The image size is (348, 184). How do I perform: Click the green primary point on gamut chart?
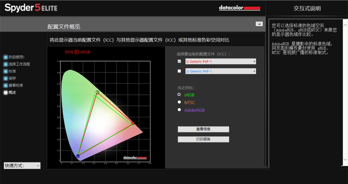[x=97, y=92]
